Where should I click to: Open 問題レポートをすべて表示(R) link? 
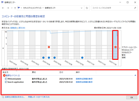tap(39, 97)
